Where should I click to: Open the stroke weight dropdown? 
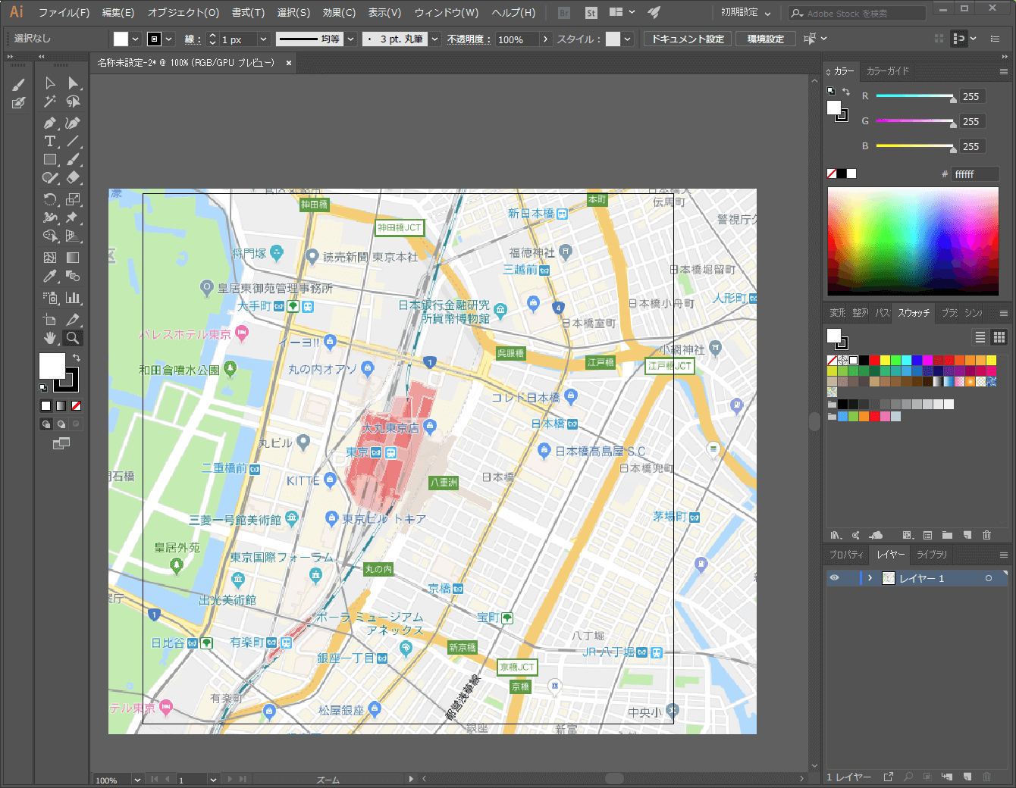(263, 38)
